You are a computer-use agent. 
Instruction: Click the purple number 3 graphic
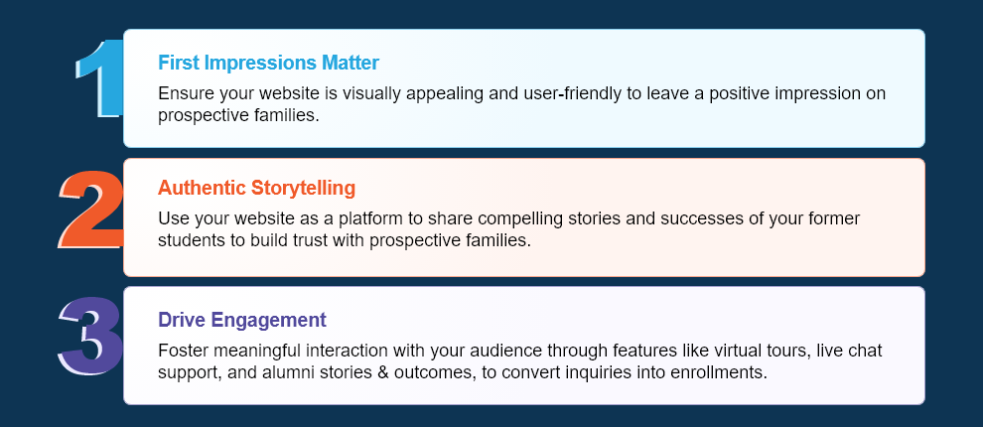tap(91, 338)
